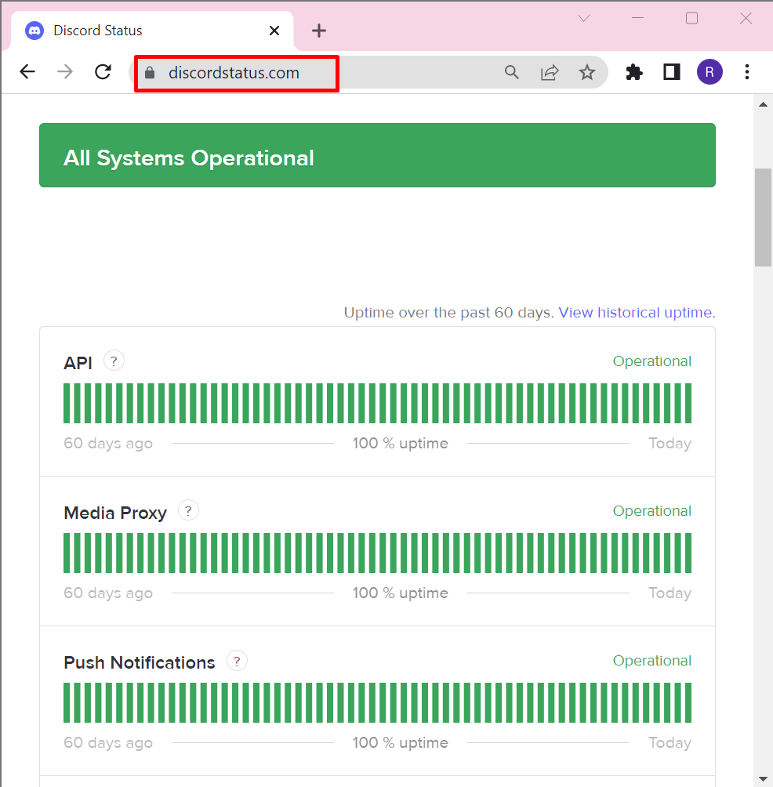
Task: Open View historical uptime link
Action: click(x=637, y=313)
